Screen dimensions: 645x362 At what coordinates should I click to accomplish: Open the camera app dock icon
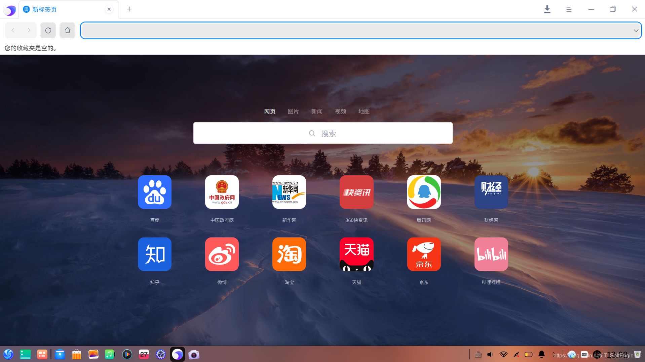[x=194, y=354]
